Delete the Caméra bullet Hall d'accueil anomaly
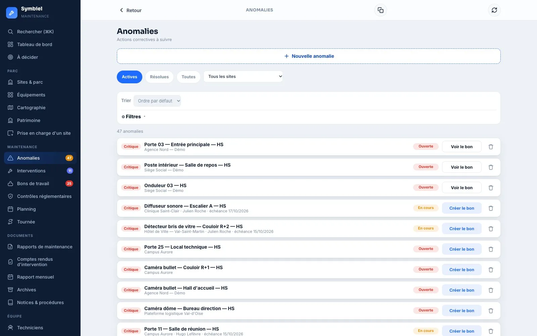 (x=491, y=290)
